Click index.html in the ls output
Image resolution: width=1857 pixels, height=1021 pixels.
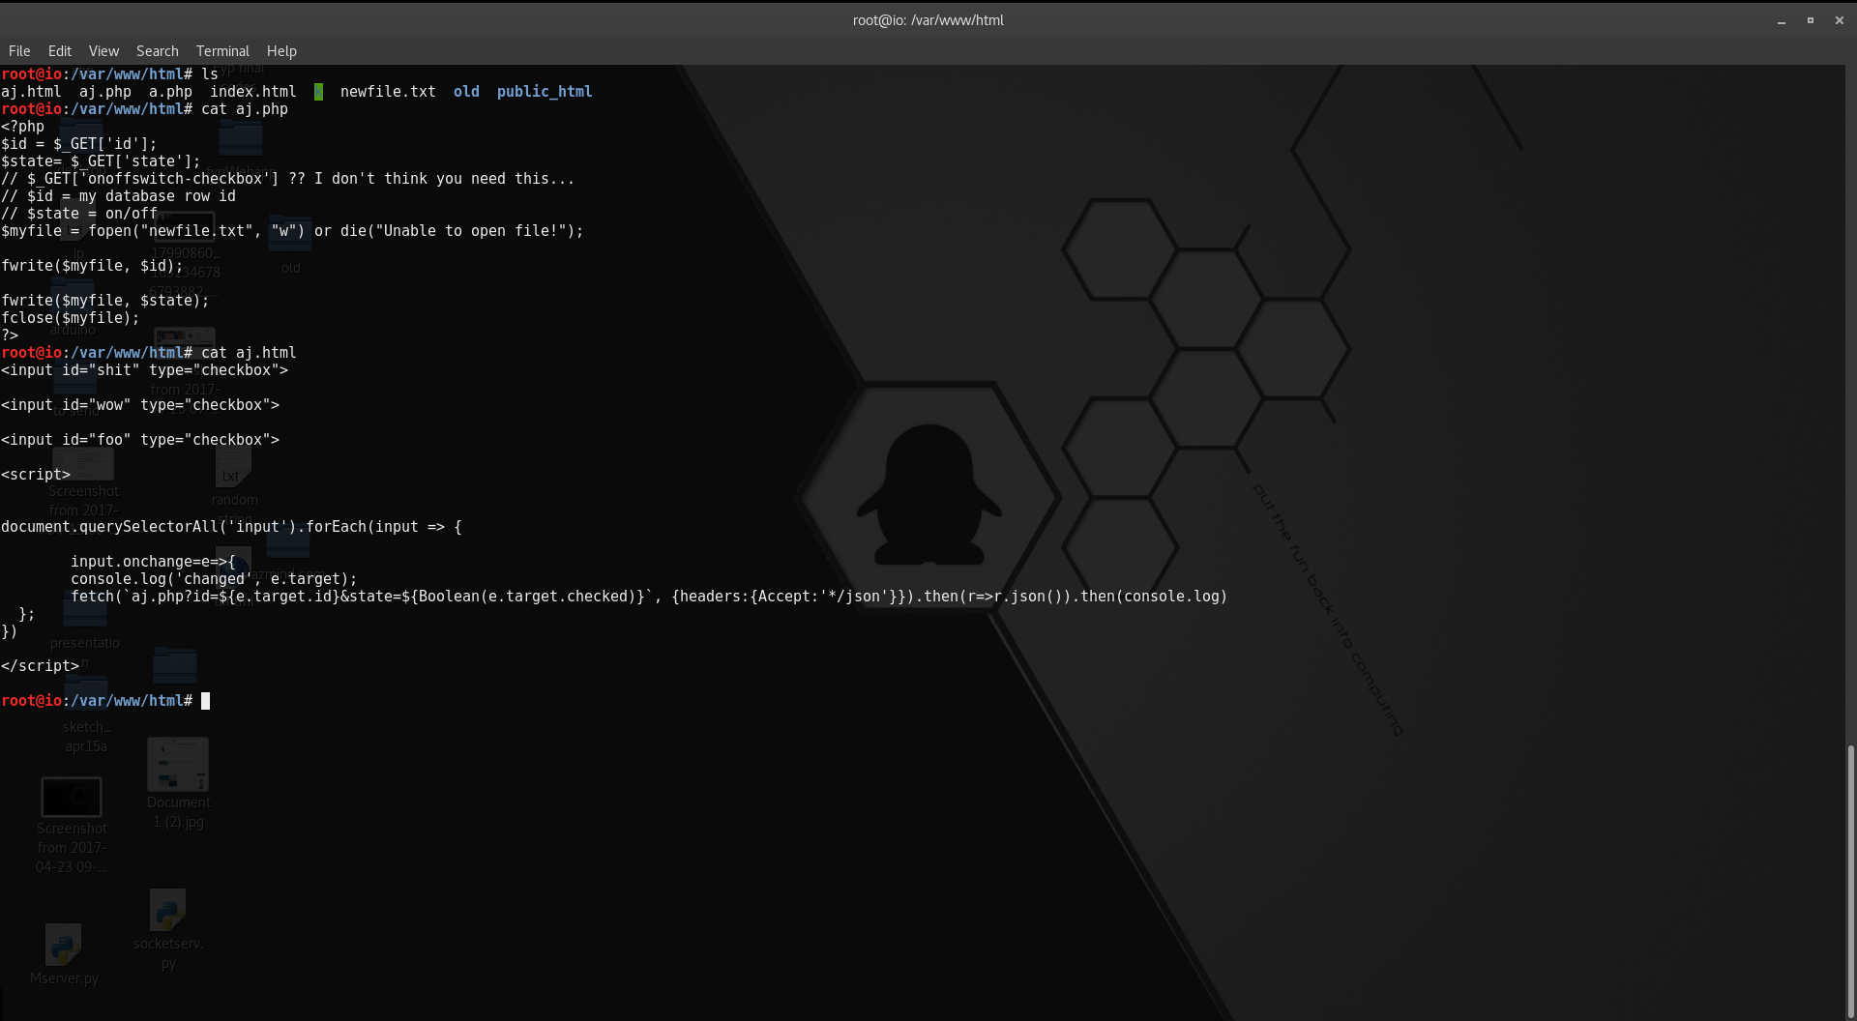253,92
